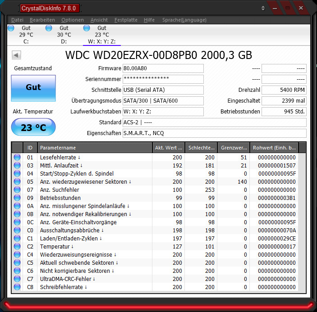317x312 pixels.
Task: Click the Lesefehlerrate parameter name
Action: [x=58, y=158]
